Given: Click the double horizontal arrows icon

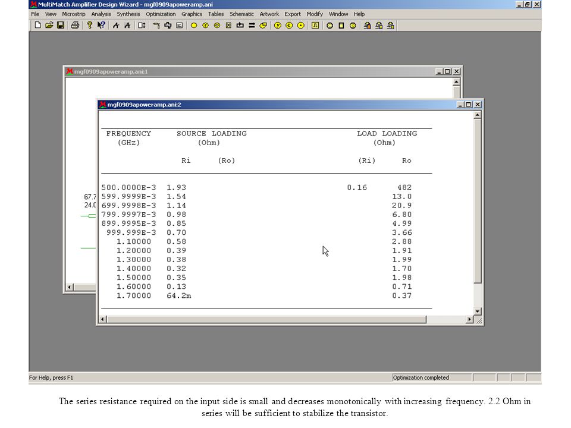Looking at the screenshot, I should 252,26.
